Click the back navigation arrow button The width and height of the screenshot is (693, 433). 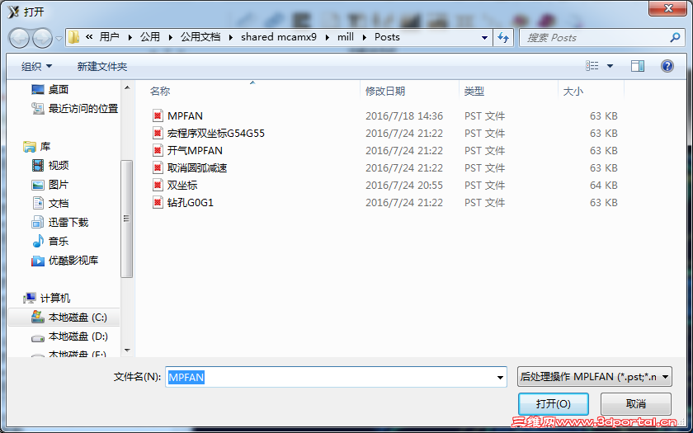click(19, 38)
